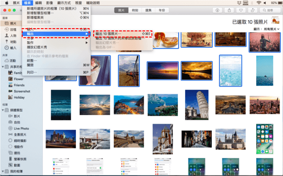Collapse the 我的相簿 folder

pyautogui.click(x=3, y=171)
